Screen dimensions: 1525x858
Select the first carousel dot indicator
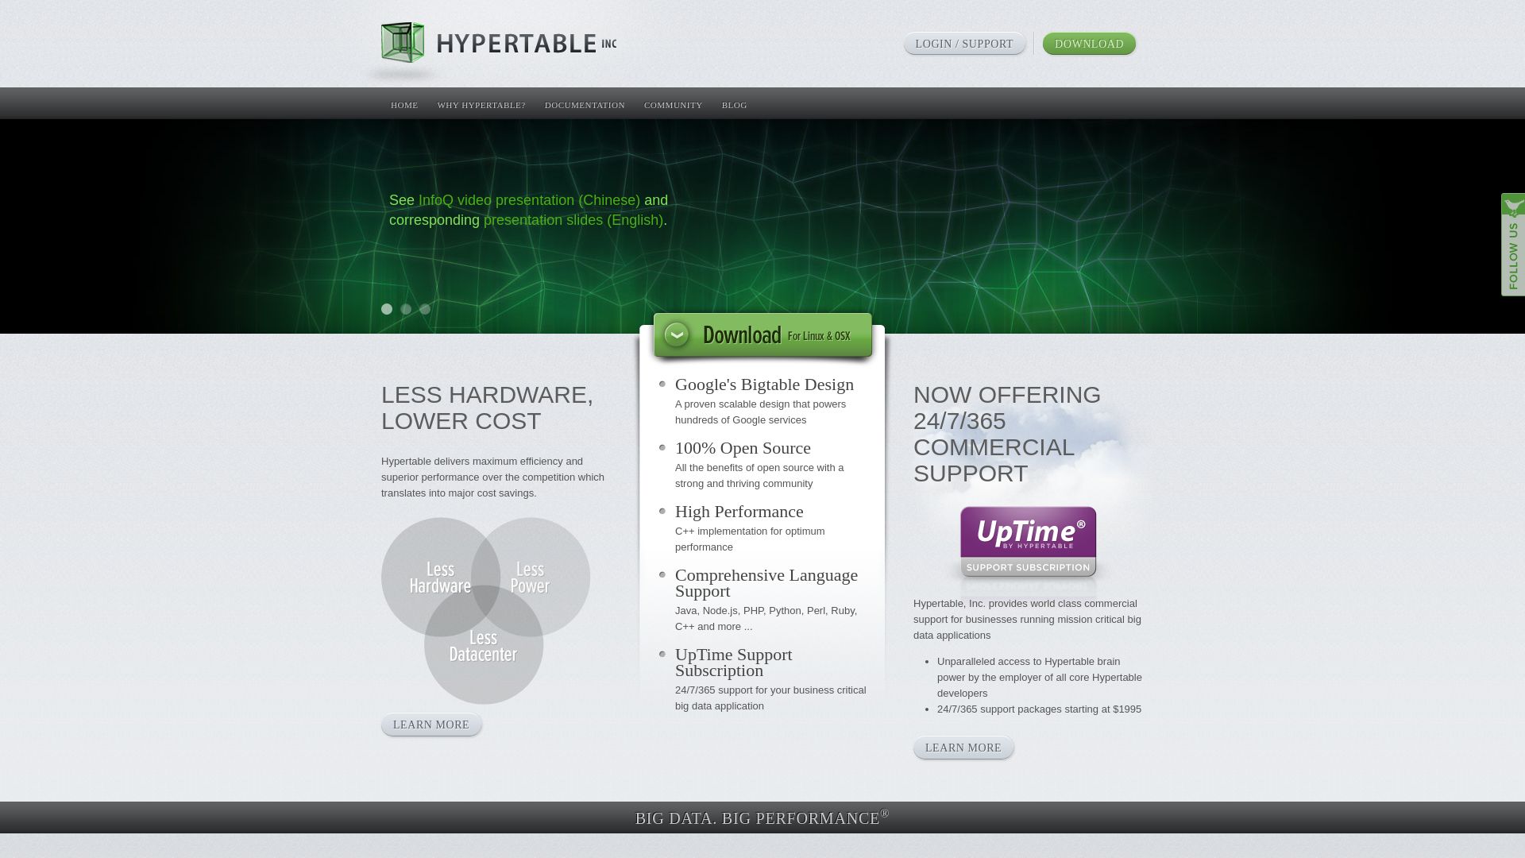[387, 308]
